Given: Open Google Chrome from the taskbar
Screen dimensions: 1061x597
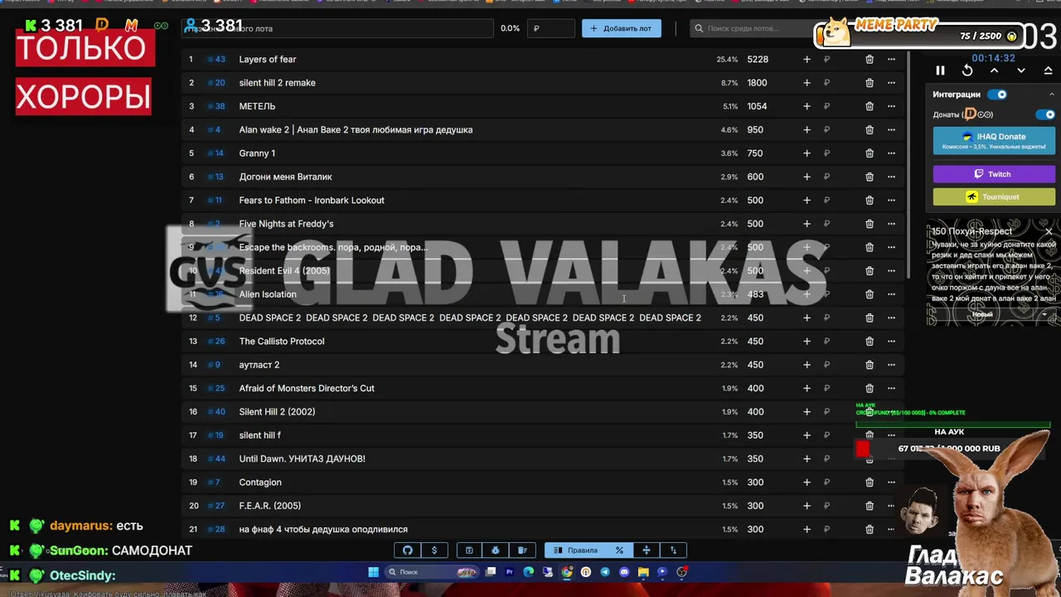Looking at the screenshot, I should tap(567, 571).
